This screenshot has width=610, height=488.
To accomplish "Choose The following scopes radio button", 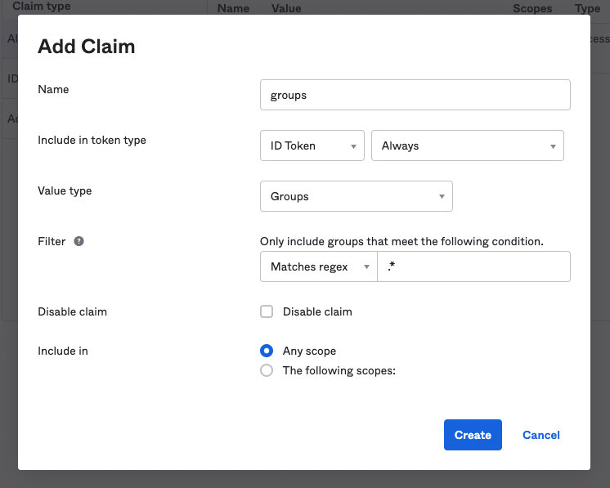I will 267,370.
